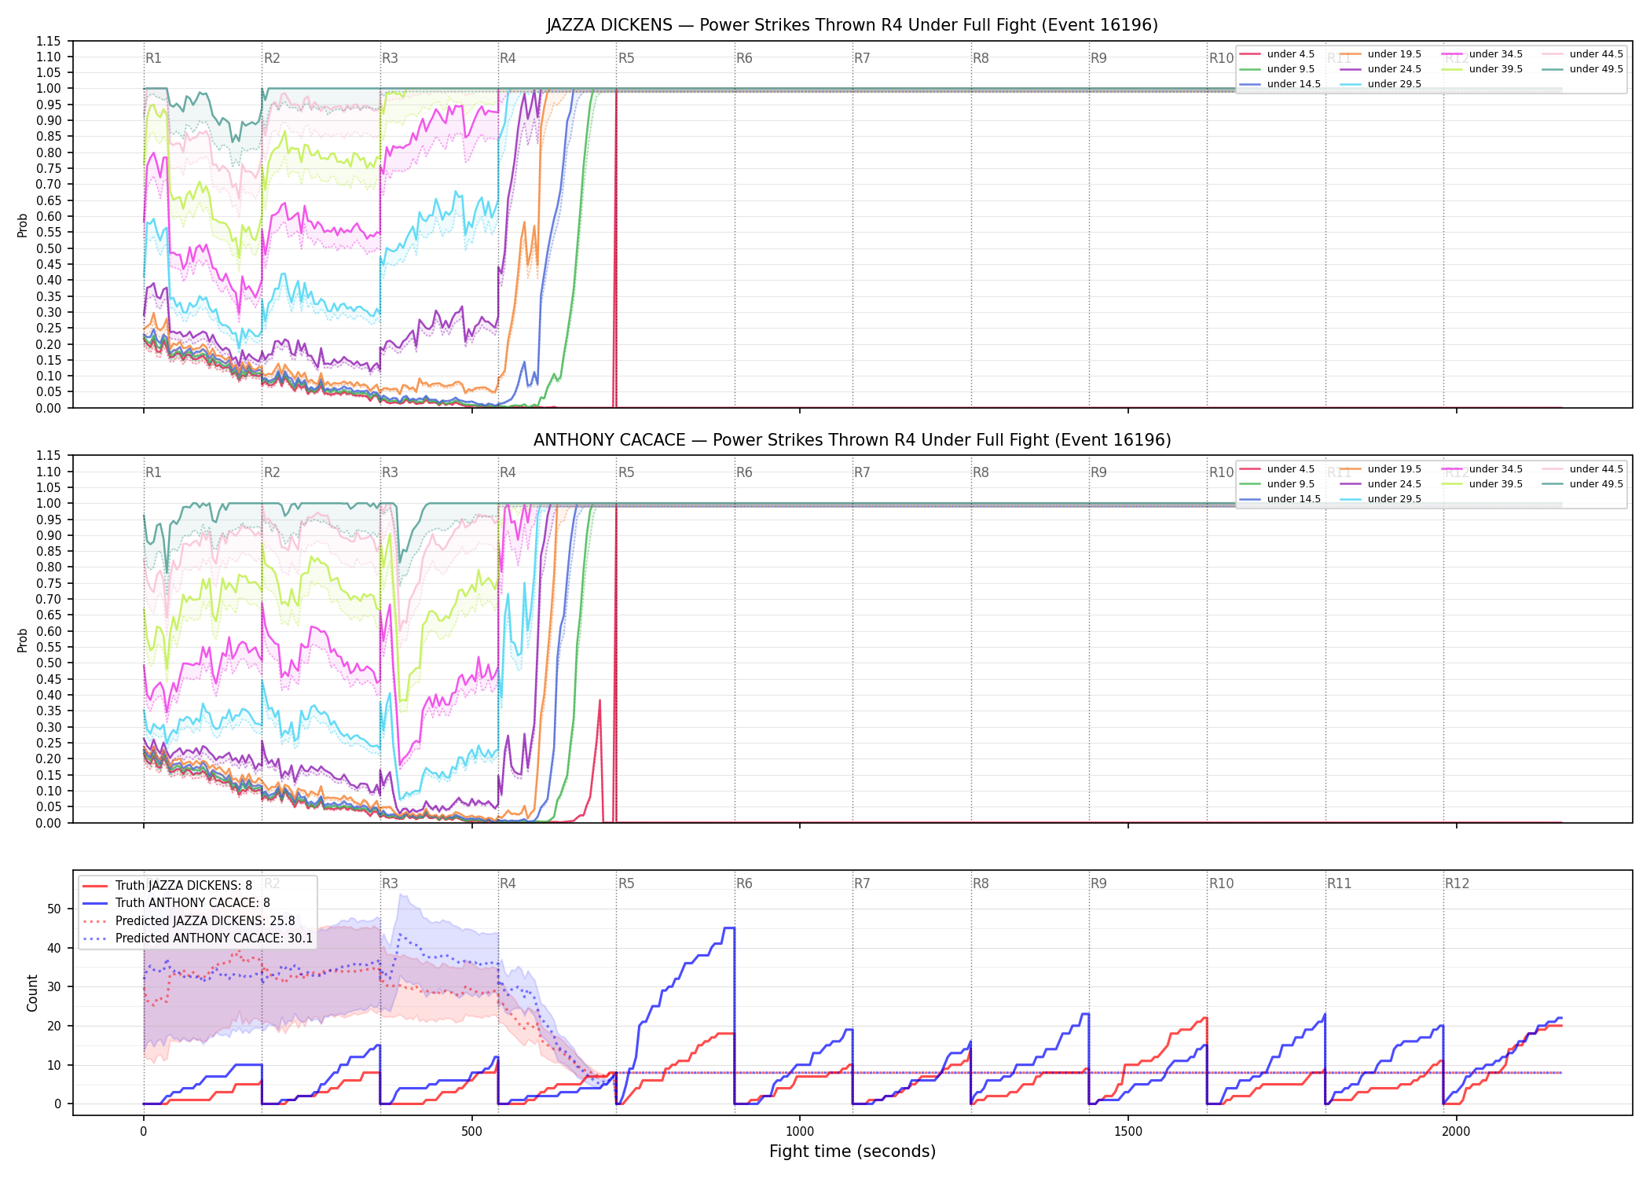
Task: Click the R4 round marker in Cacace chart
Action: [508, 472]
